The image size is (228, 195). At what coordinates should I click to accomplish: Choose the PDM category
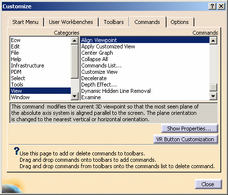(41, 72)
